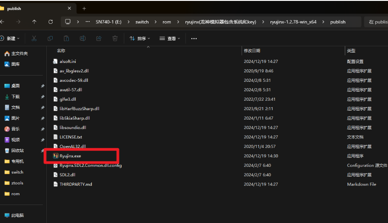The height and width of the screenshot is (223, 388).
Task: Open 回收站 recycle bin in sidebar
Action: 17,151
